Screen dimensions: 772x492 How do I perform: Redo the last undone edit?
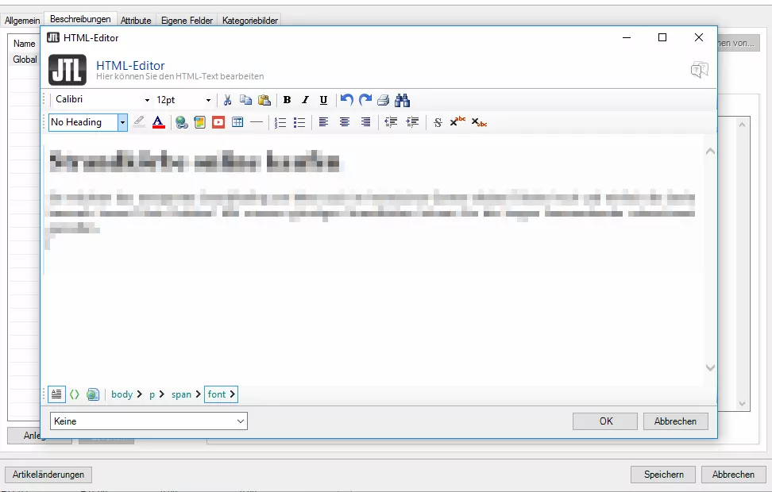pyautogui.click(x=365, y=100)
